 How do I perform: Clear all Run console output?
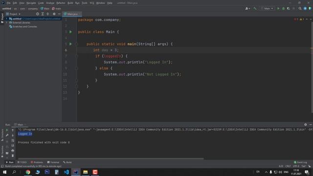tap(13, 155)
